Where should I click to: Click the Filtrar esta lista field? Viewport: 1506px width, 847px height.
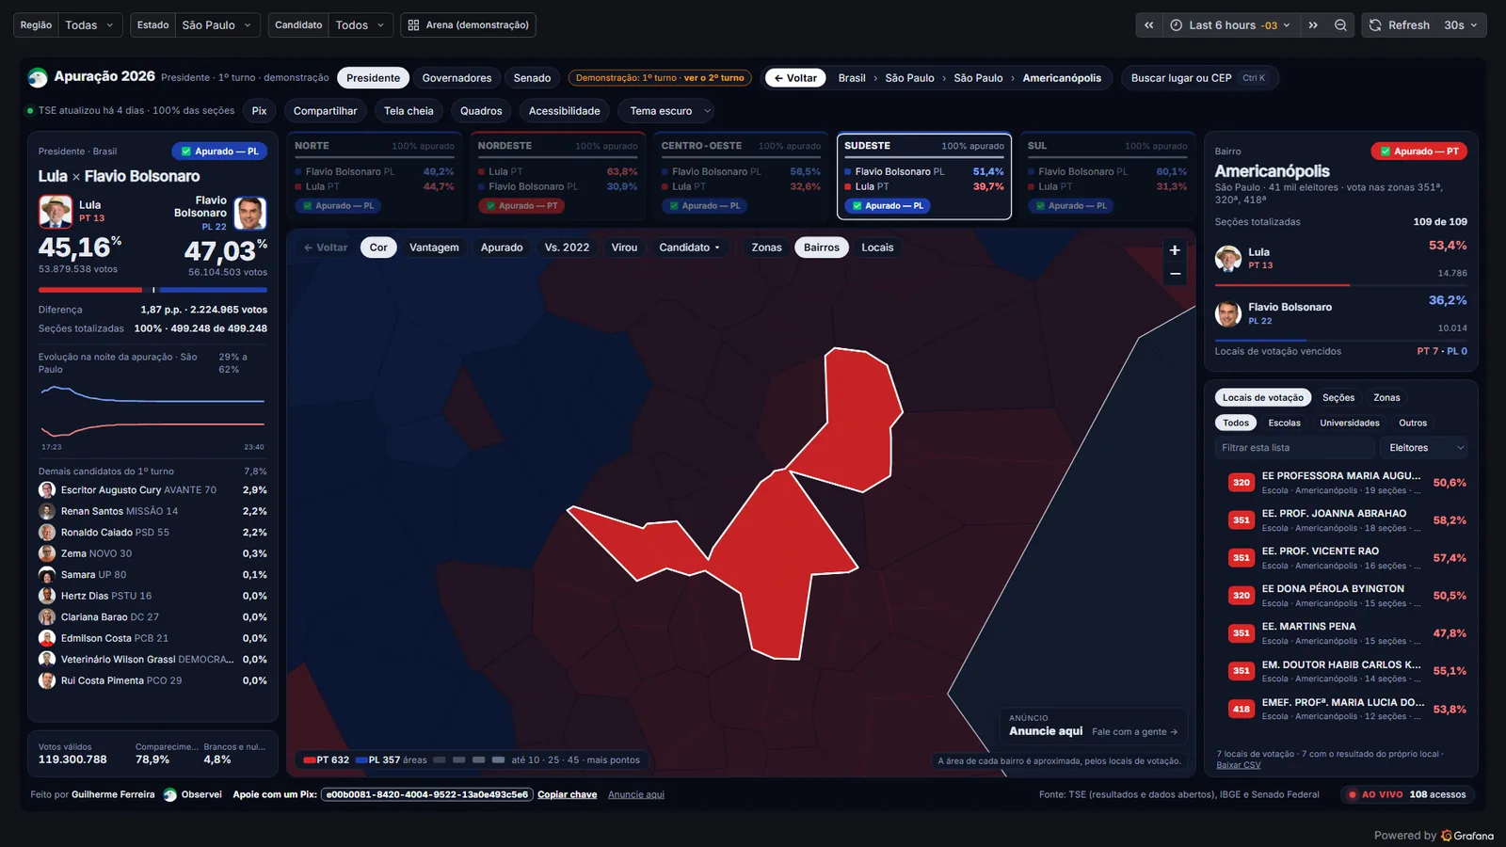pos(1293,448)
